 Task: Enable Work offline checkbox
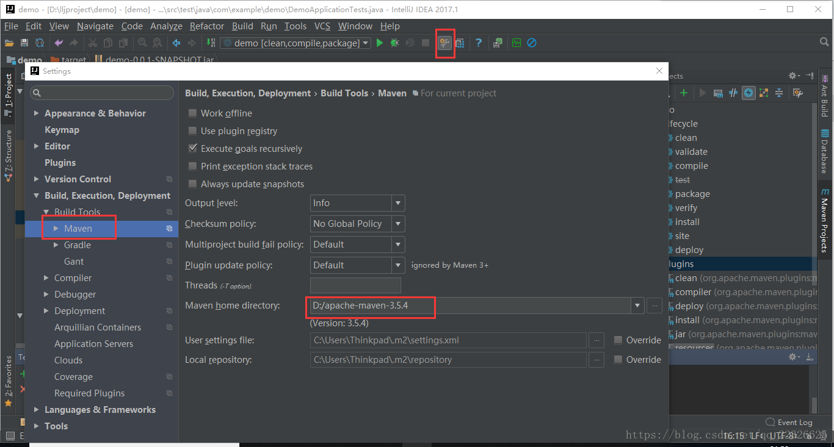tap(193, 113)
